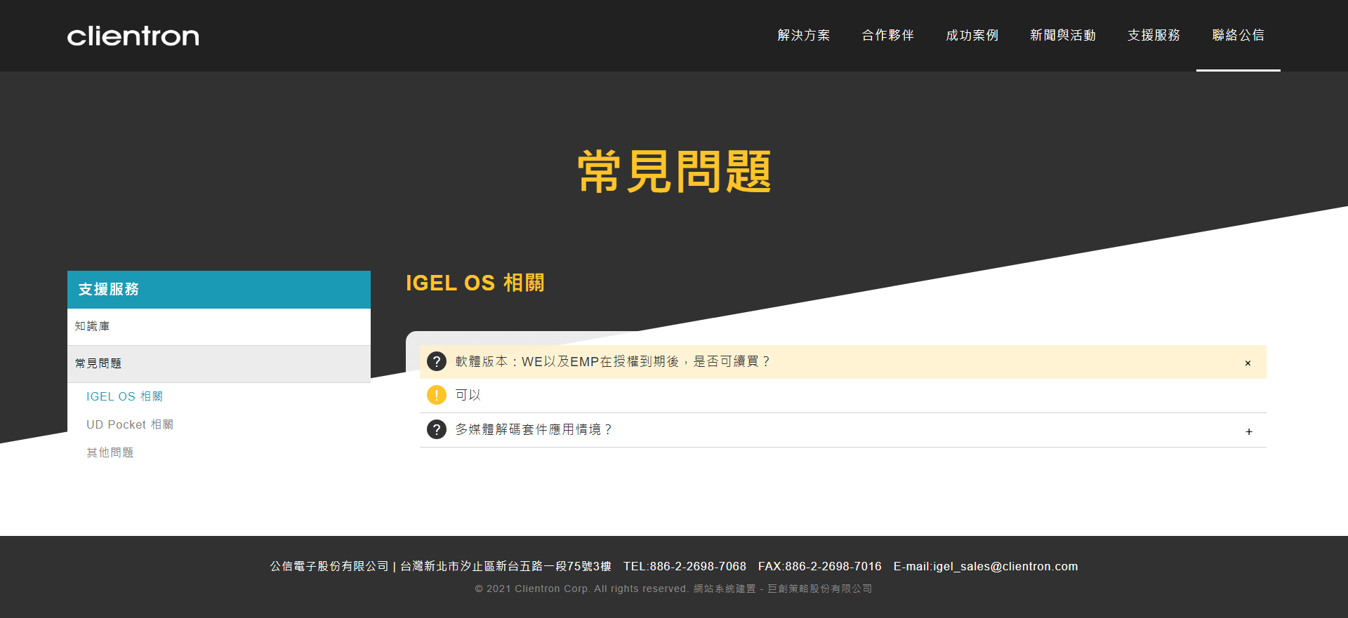This screenshot has width=1348, height=618.
Task: Click the TEL:886-2-2698-7068 phone number
Action: click(x=685, y=567)
